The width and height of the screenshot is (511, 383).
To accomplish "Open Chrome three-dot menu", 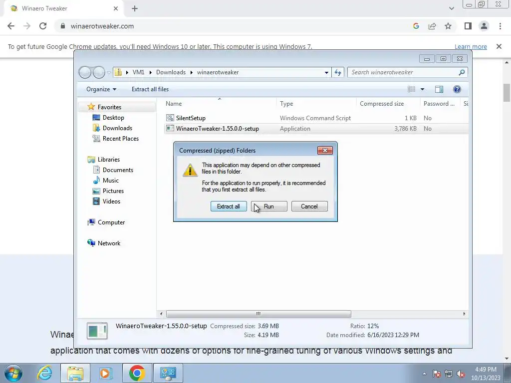I will [x=500, y=26].
